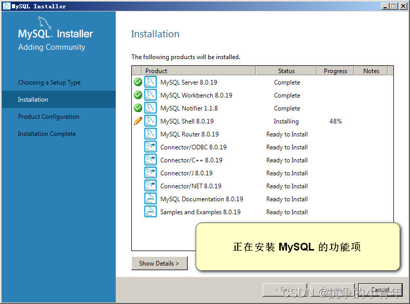Click the MySQL Server 8.0.19 product icon

(x=151, y=82)
